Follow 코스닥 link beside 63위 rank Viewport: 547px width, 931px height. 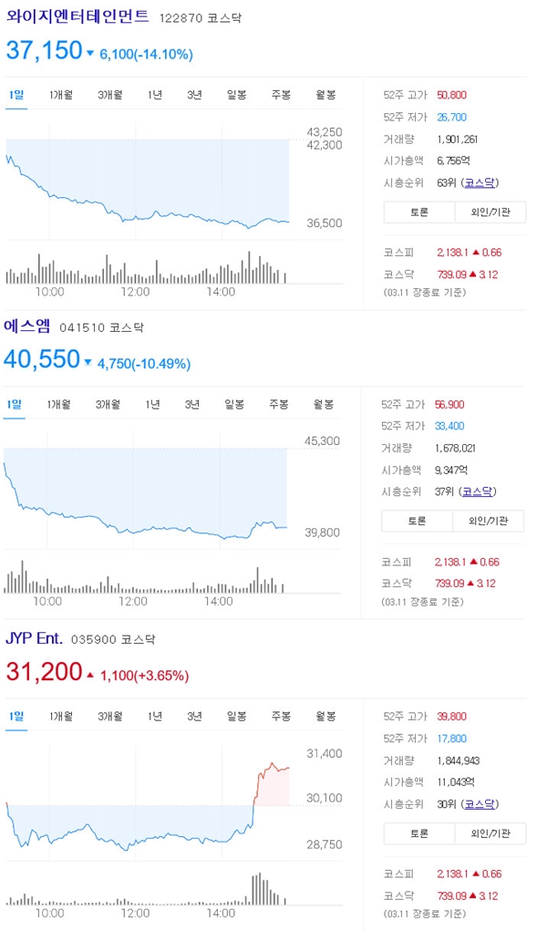point(480,183)
